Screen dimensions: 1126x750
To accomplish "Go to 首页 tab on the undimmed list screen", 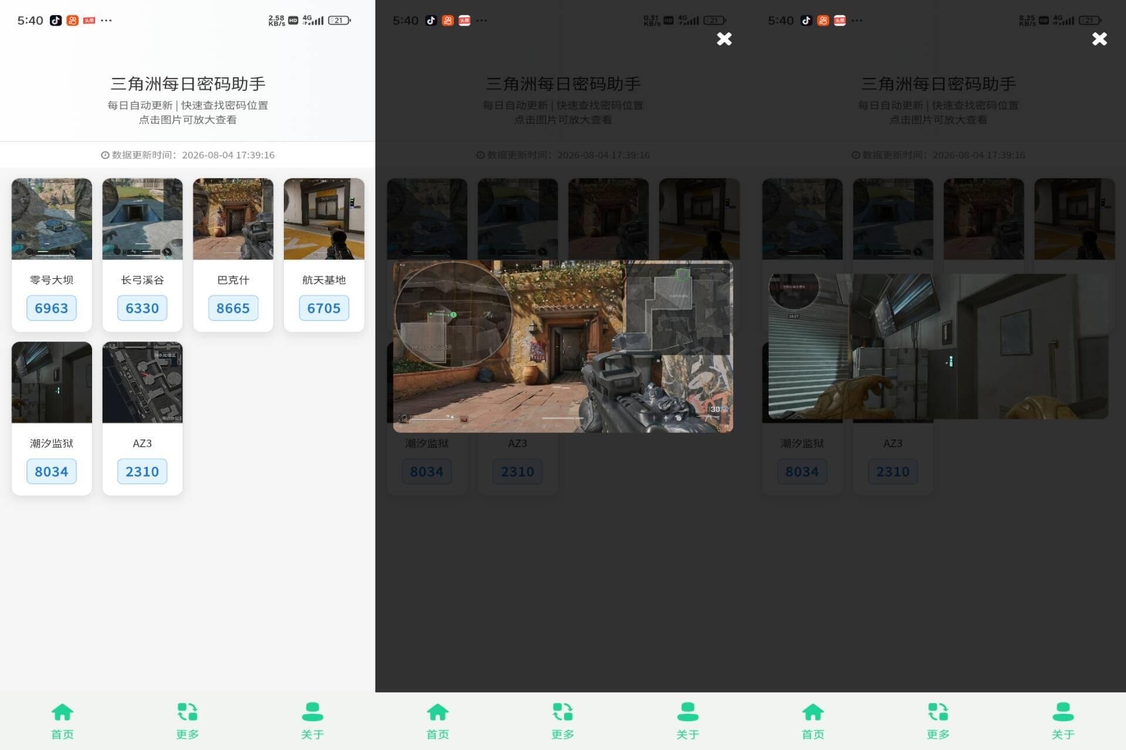I will 63,722.
